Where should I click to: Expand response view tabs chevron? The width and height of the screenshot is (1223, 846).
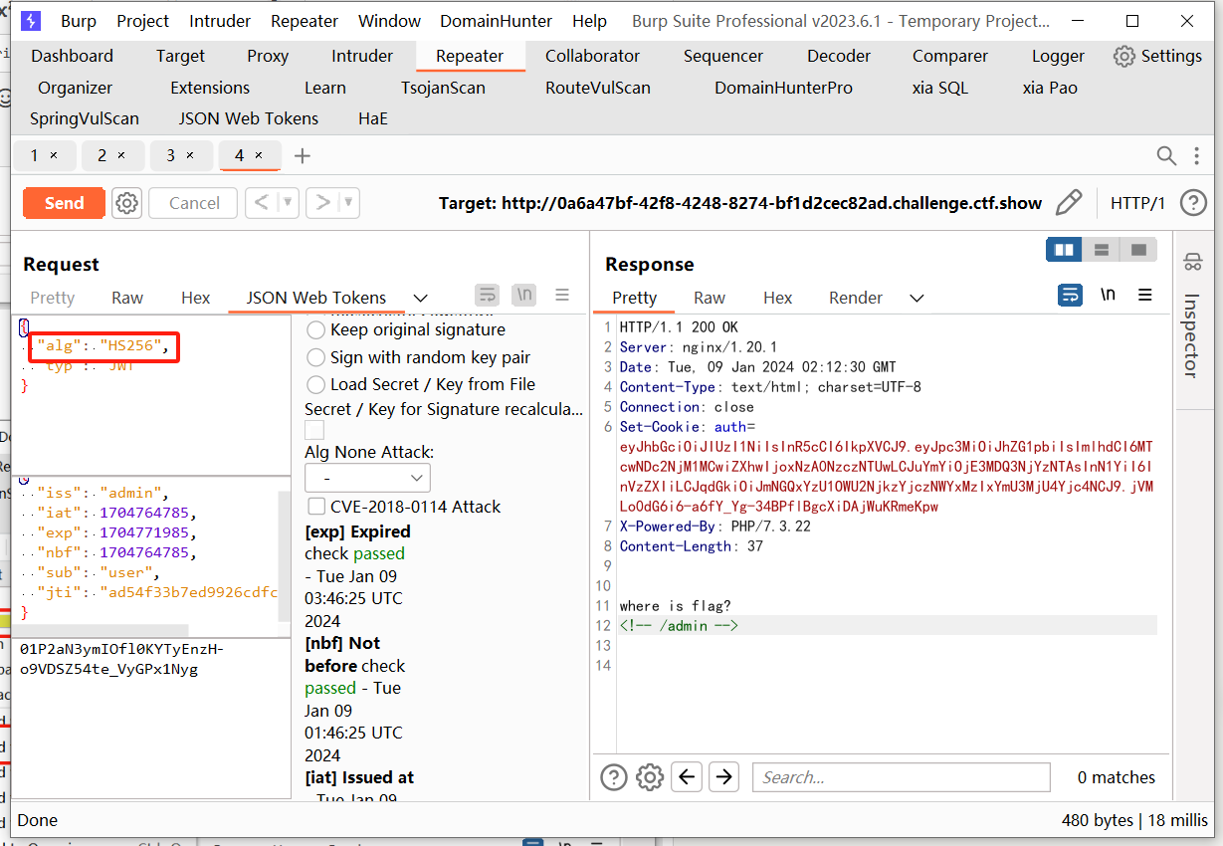click(x=917, y=298)
